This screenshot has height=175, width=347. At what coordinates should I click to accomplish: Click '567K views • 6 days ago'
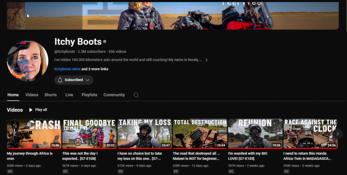[79, 166]
